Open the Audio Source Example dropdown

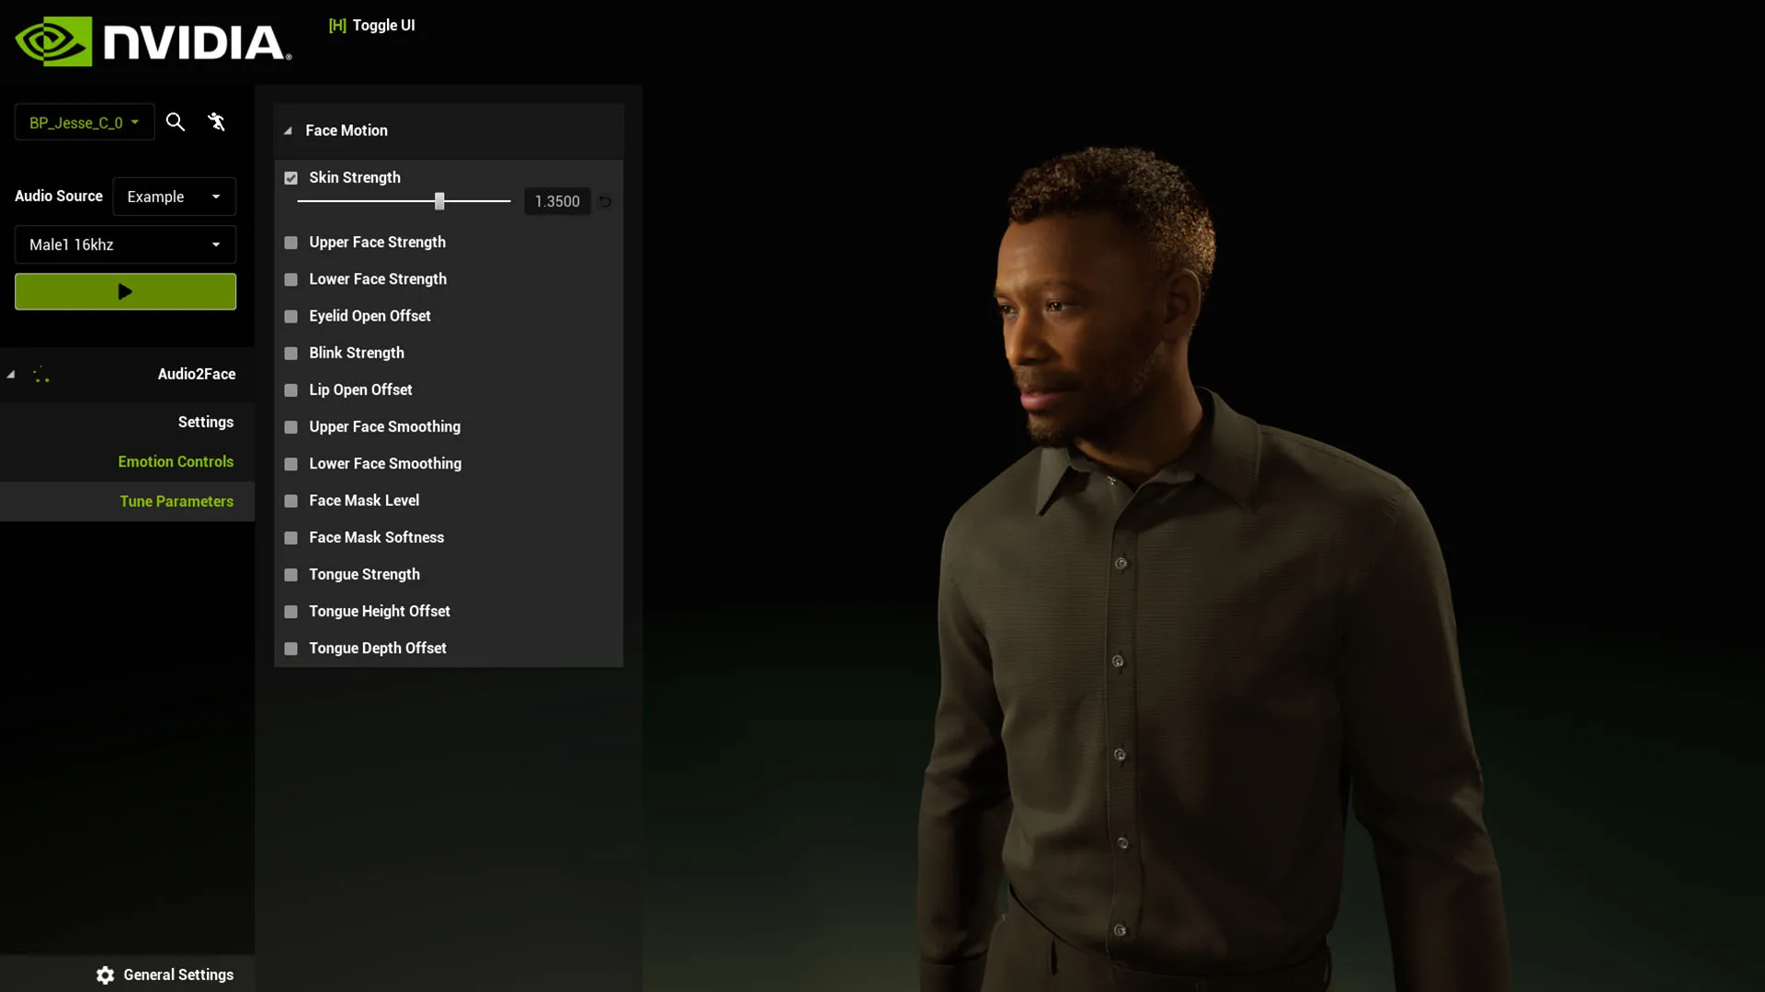click(175, 196)
